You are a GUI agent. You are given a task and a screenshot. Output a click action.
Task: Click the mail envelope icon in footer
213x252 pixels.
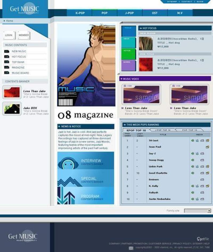tap(131, 248)
